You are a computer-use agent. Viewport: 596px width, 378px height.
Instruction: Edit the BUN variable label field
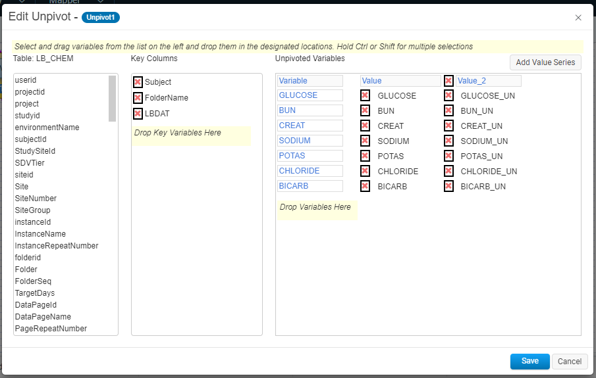310,110
